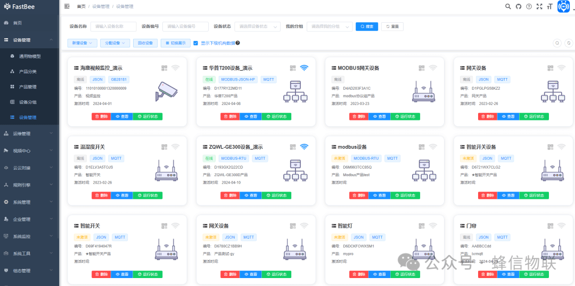Show QR code for 海康视频监控_演示
575x286 pixels.
[165, 68]
